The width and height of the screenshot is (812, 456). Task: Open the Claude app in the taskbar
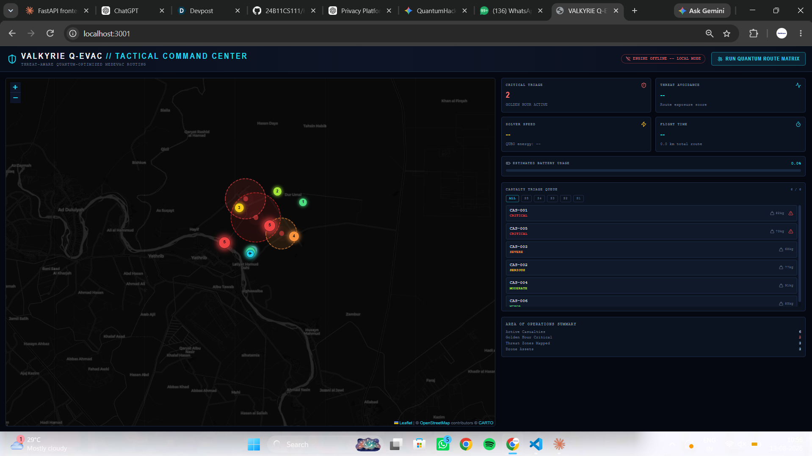(559, 444)
